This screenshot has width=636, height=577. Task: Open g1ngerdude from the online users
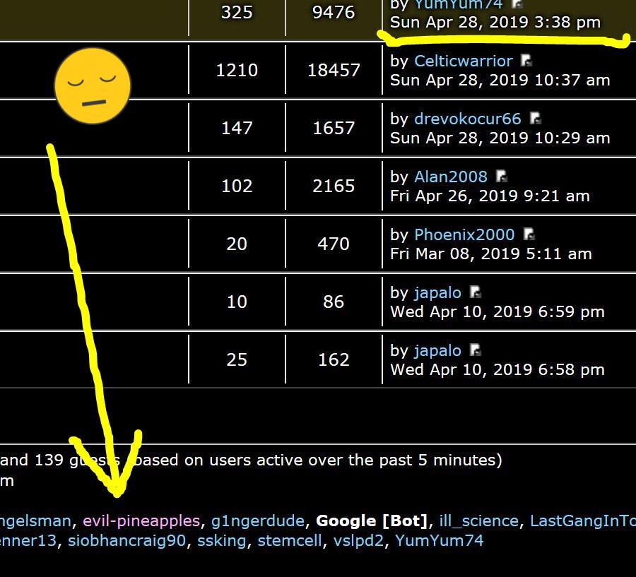pyautogui.click(x=257, y=521)
